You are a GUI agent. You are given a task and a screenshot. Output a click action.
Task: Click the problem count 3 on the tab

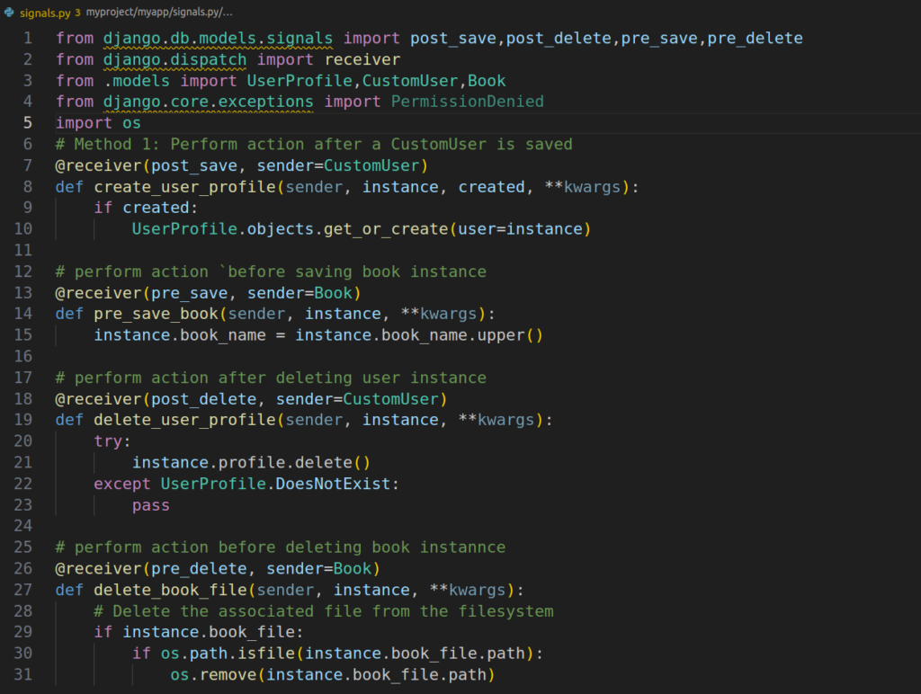(77, 13)
